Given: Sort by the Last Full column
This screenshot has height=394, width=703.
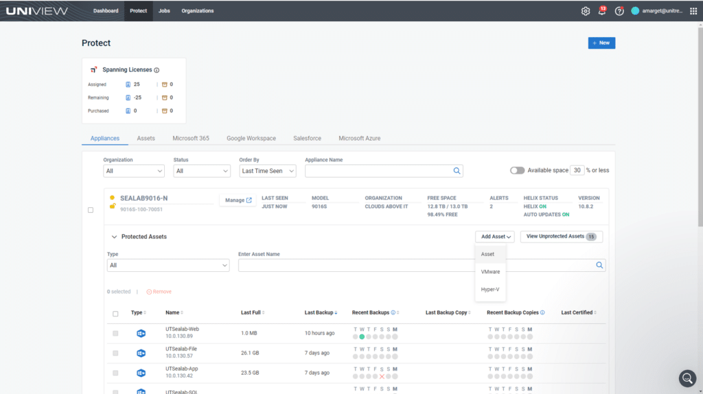Looking at the screenshot, I should click(253, 312).
